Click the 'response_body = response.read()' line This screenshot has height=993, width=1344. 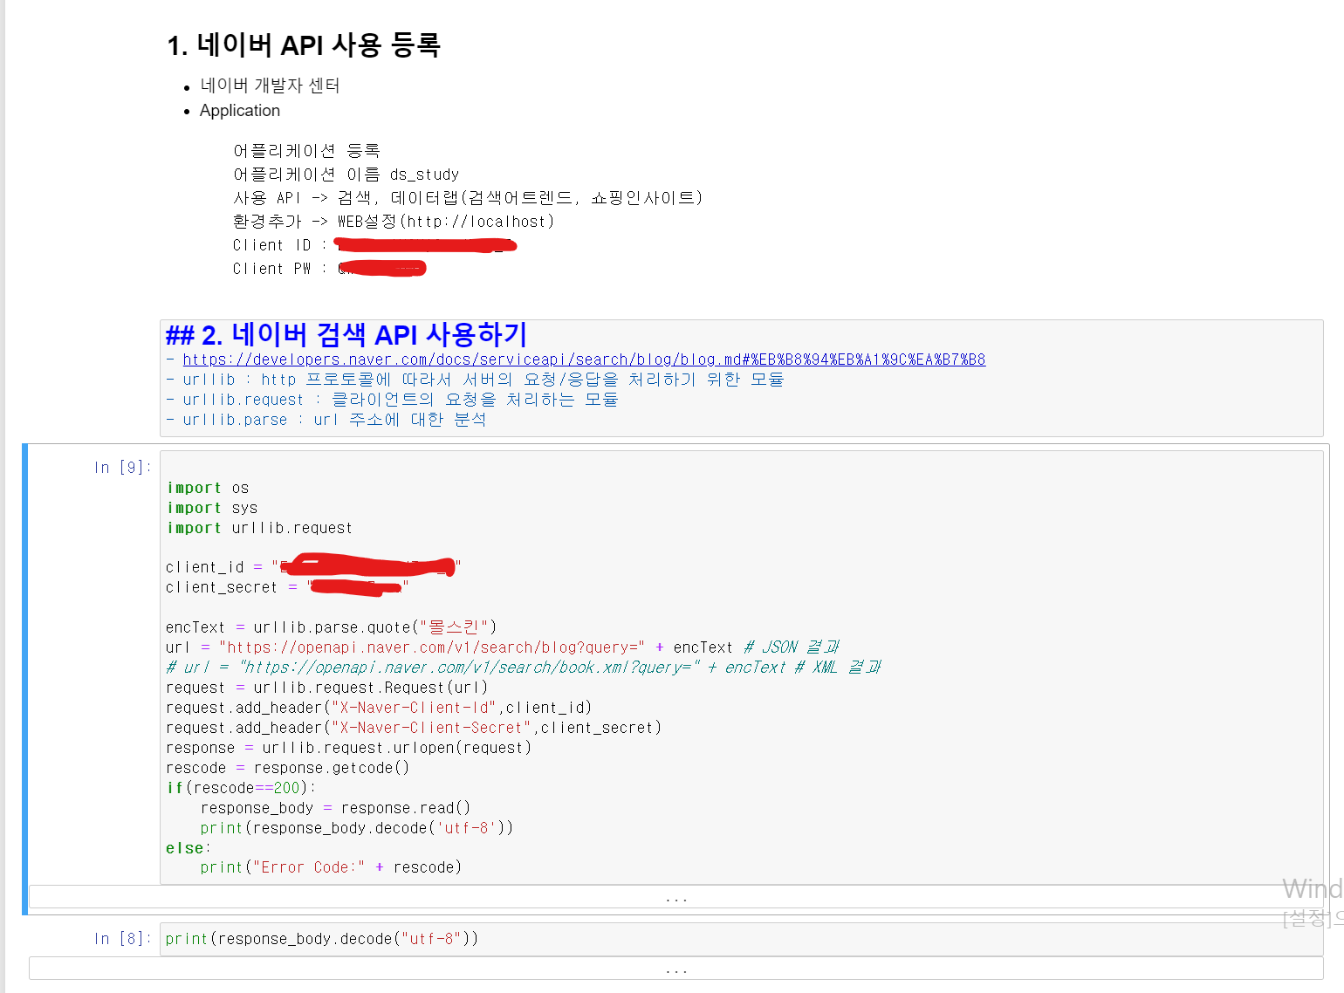pos(336,808)
